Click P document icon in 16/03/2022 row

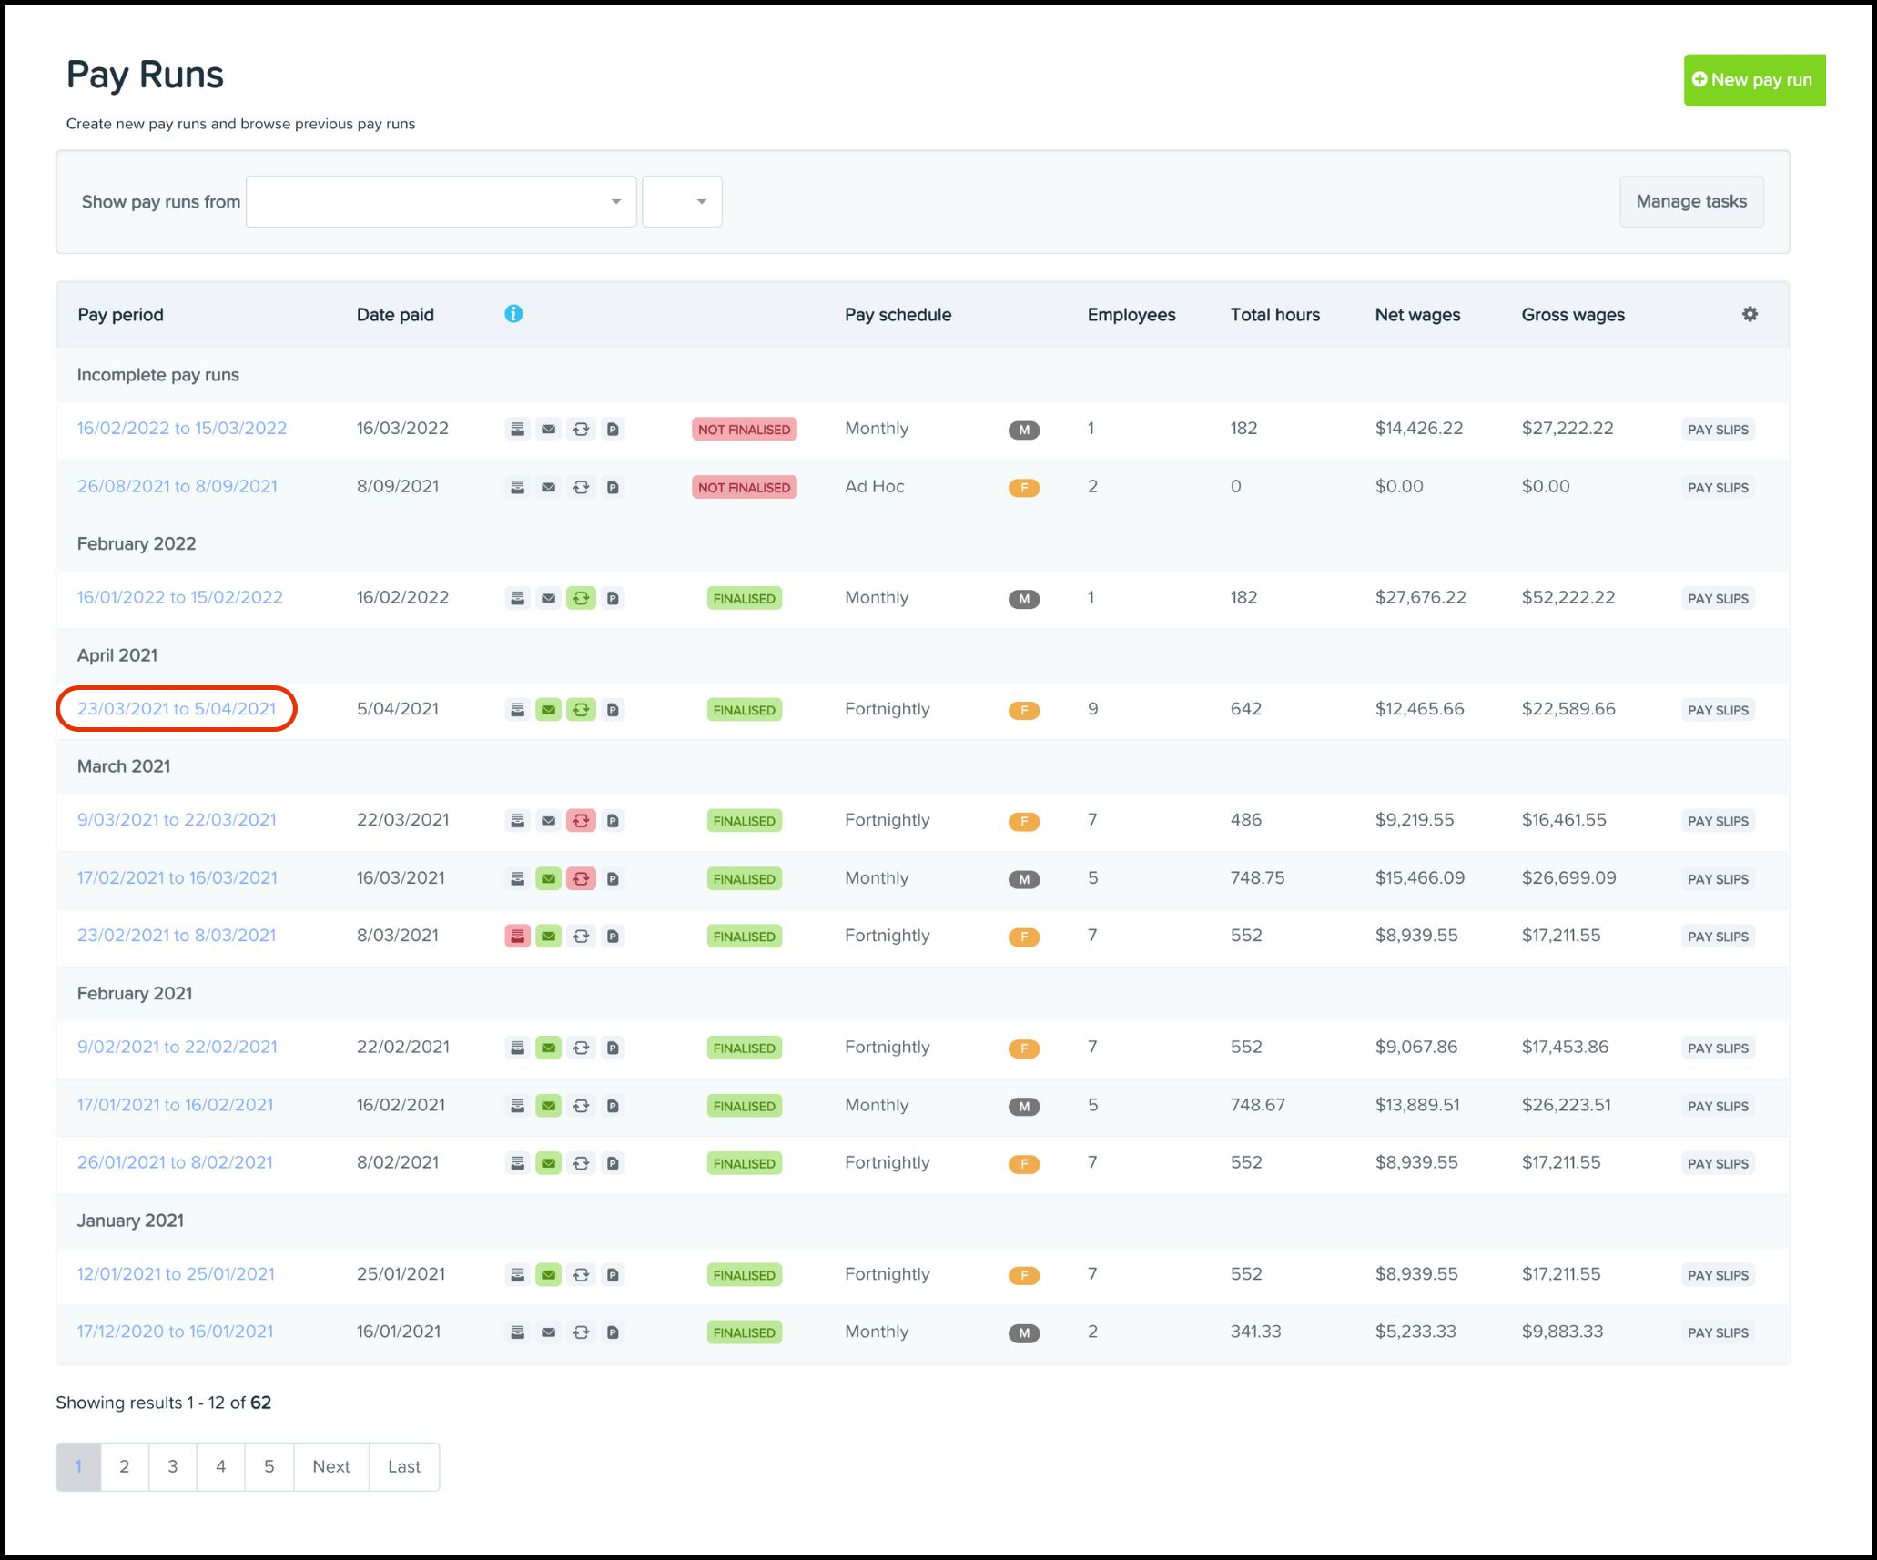614,430
